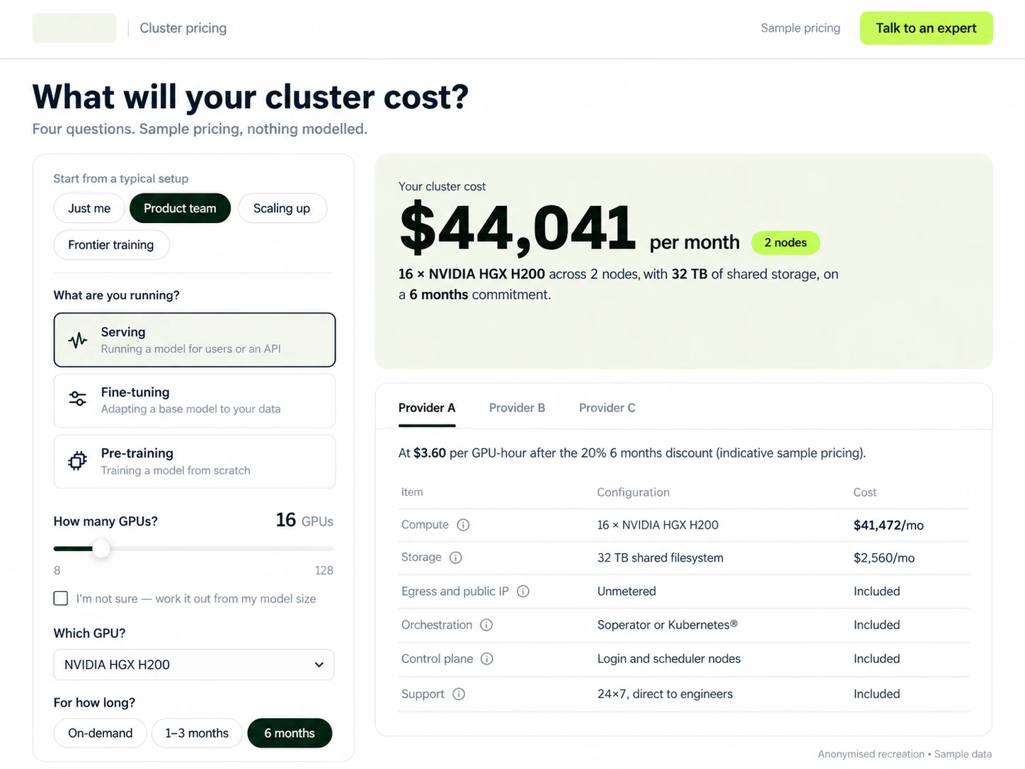Click the Talk to an expert button
The width and height of the screenshot is (1025, 769).
coord(927,28)
